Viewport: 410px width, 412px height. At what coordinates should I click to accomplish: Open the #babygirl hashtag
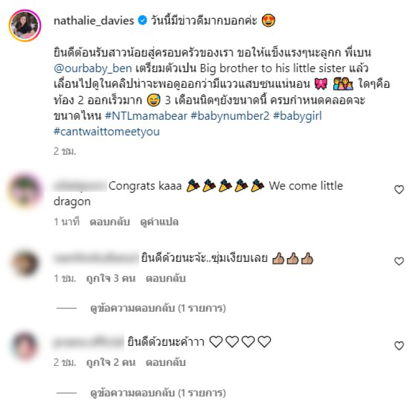coord(297,116)
